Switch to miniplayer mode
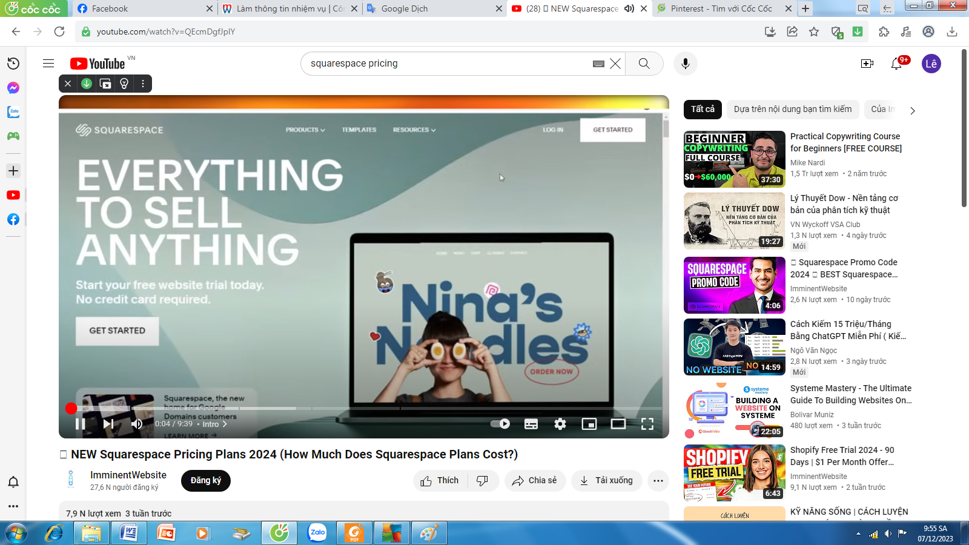Screen dimensions: 969x545 pyautogui.click(x=589, y=424)
